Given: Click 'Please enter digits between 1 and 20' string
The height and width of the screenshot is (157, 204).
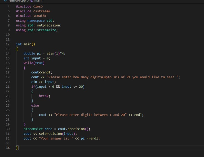Looking at the screenshot, I should [90, 115].
